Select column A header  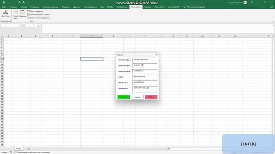tap(8, 36)
